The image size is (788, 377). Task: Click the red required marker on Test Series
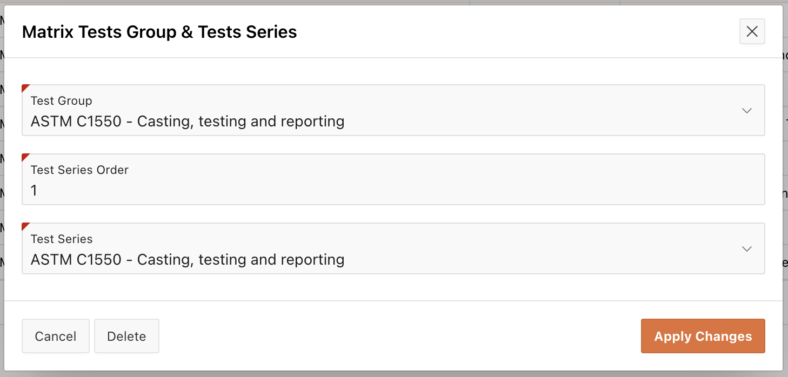click(x=25, y=226)
